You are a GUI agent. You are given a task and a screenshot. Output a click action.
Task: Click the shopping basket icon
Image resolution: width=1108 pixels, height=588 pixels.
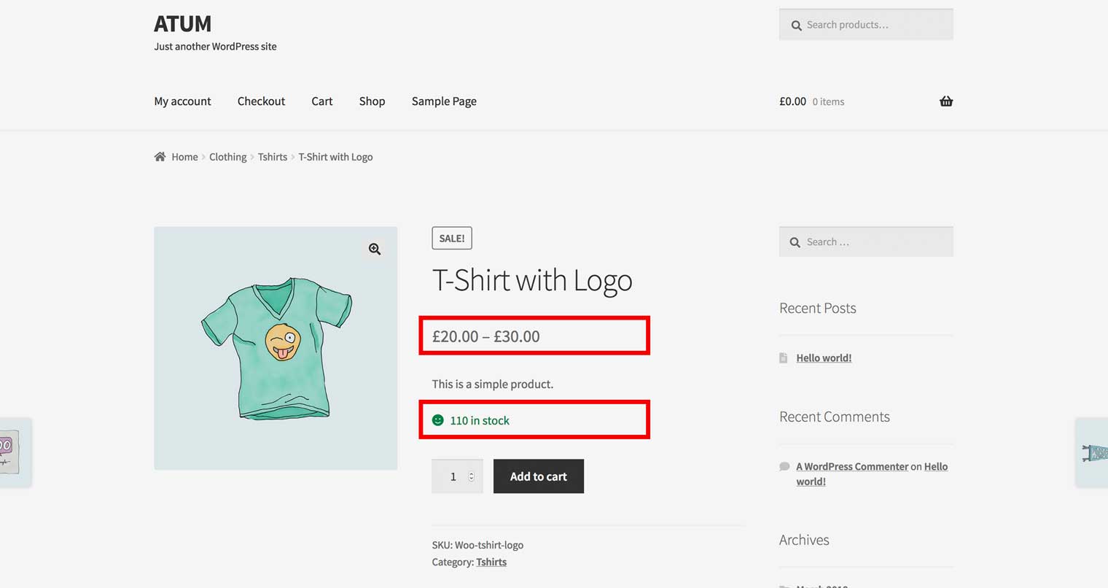946,101
